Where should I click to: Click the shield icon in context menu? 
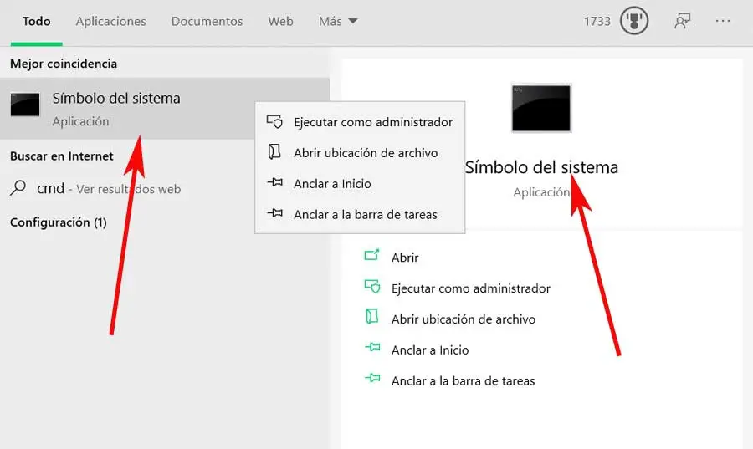(274, 121)
